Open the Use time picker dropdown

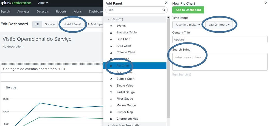click(188, 25)
